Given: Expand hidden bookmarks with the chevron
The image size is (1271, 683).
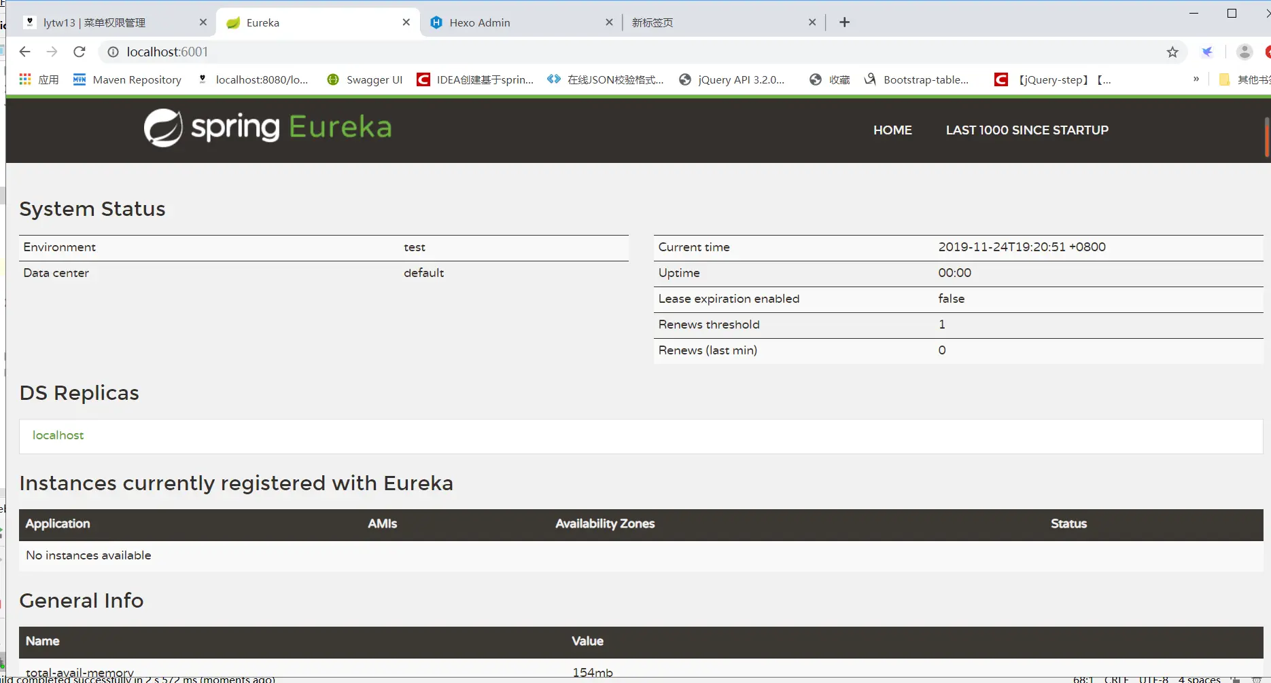Looking at the screenshot, I should point(1196,79).
